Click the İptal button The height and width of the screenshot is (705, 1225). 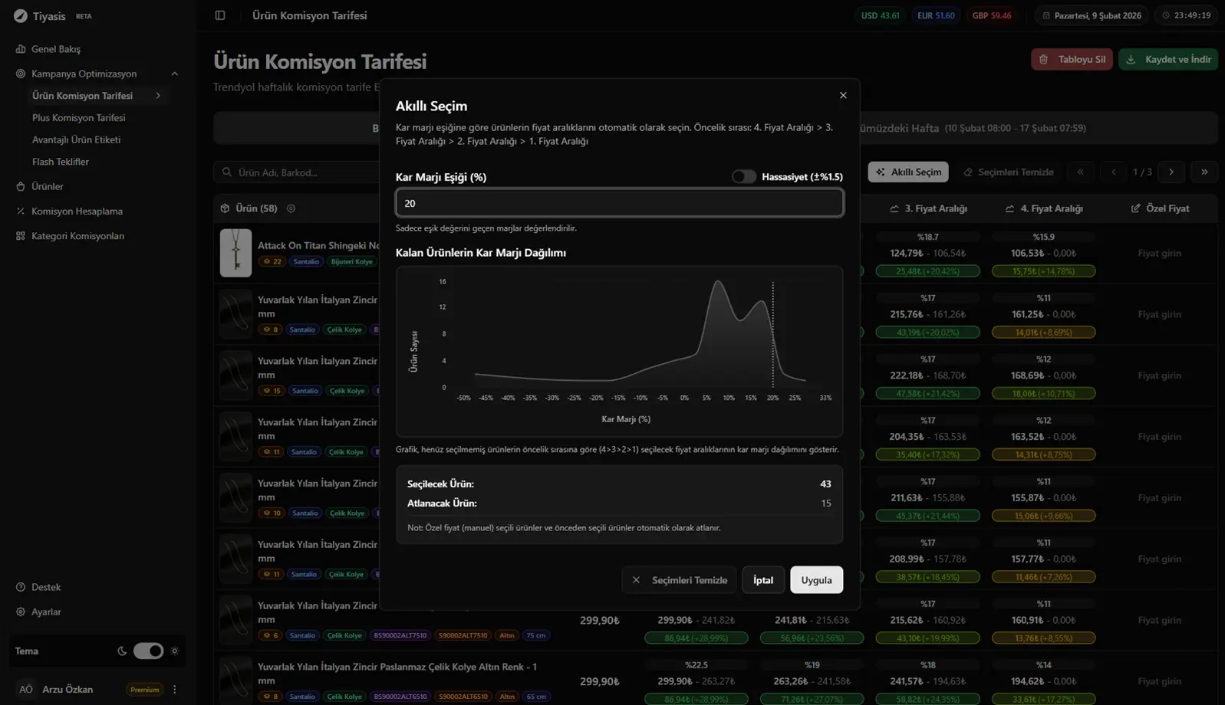coord(762,580)
